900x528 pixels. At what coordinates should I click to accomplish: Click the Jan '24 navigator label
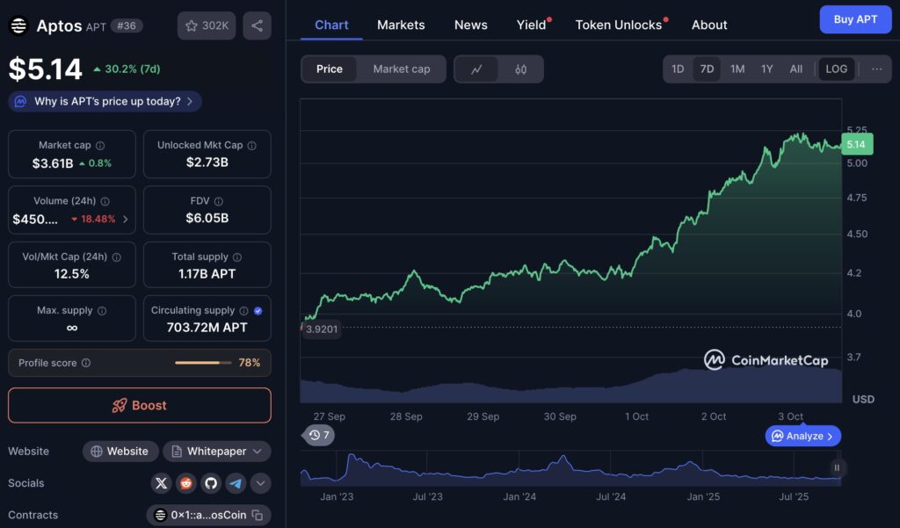(519, 497)
